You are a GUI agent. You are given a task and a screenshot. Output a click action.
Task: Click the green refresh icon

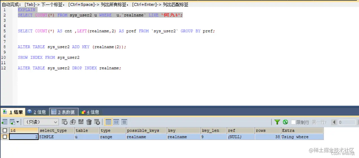tap(285, 122)
